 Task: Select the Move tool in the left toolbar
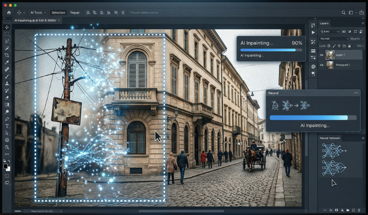click(7, 27)
